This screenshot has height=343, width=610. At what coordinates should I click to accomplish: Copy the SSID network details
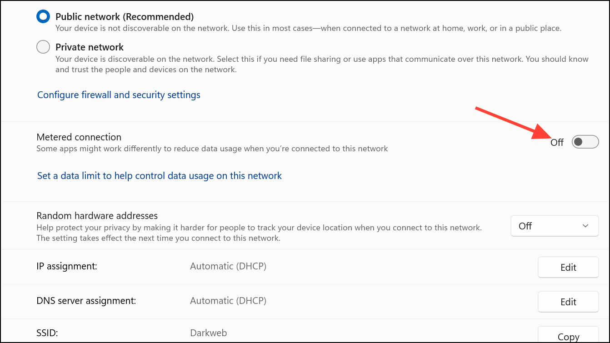(568, 336)
